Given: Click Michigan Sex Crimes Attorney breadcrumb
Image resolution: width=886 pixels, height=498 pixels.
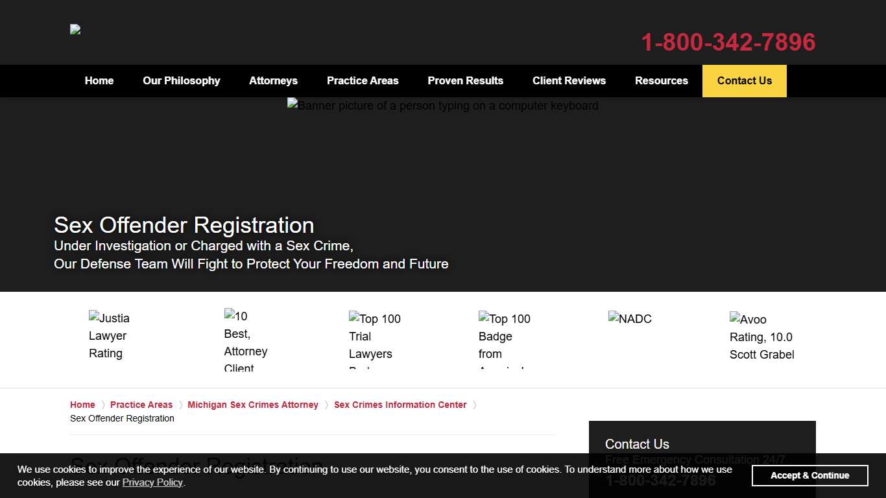Looking at the screenshot, I should [253, 405].
